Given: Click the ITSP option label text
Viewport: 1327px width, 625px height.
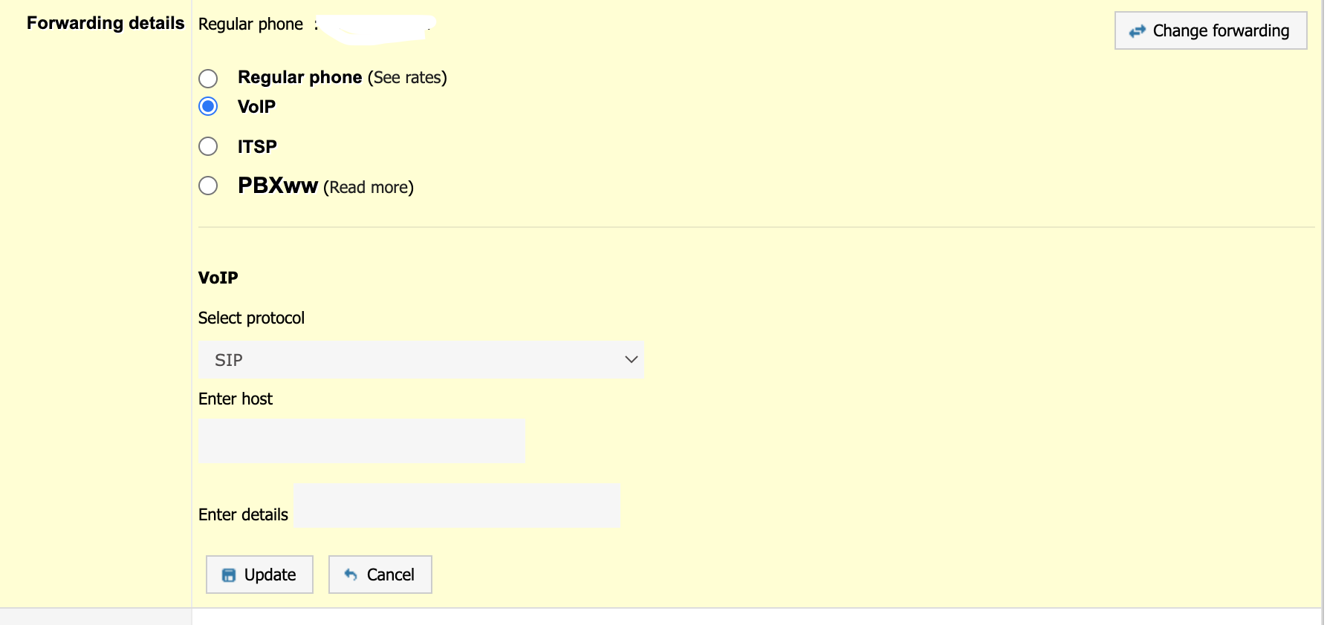Looking at the screenshot, I should coord(257,147).
